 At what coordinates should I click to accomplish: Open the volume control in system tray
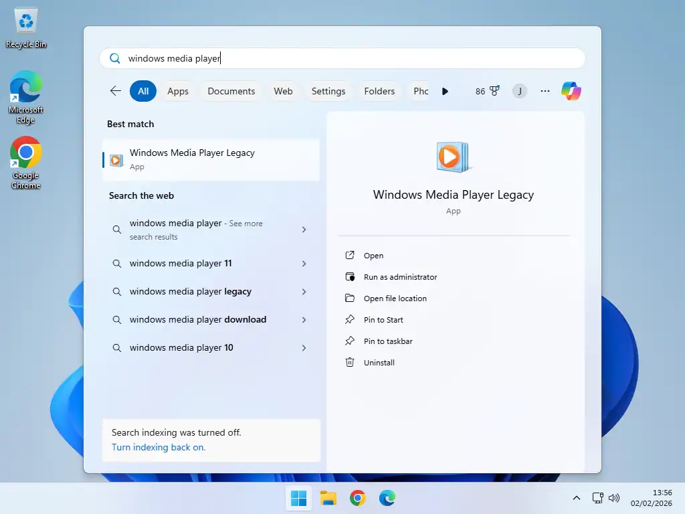click(614, 498)
